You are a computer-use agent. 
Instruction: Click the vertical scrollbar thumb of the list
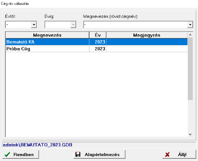(x=190, y=69)
